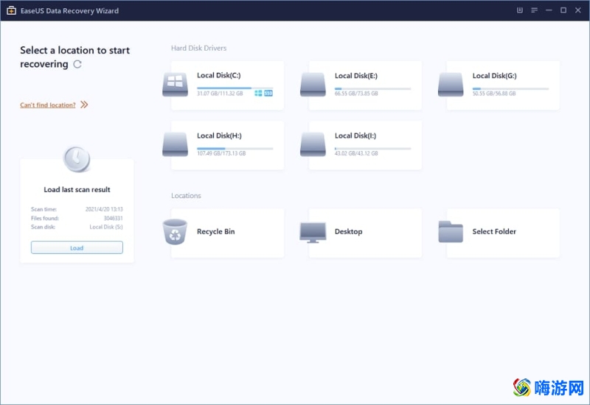This screenshot has height=405, width=590.
Task: Click the Local Disk(H:) label
Action: click(x=219, y=135)
